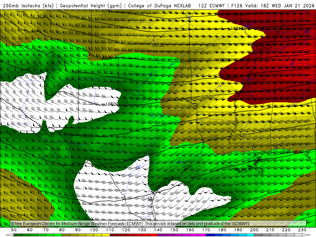
Task: Select the 10560 height contour label
Action: 85,136
